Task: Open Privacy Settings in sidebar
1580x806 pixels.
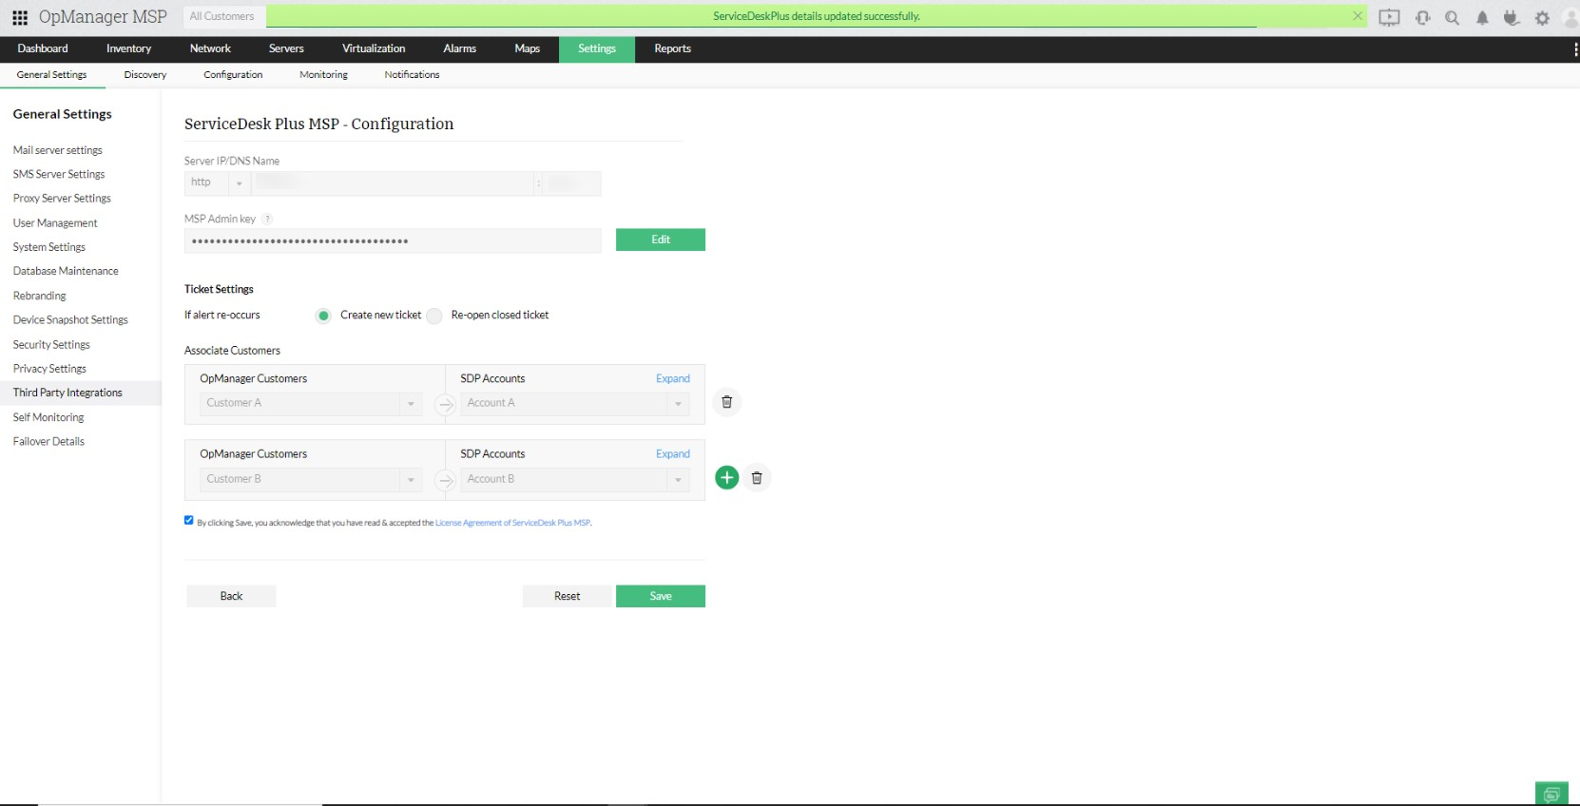Action: tap(49, 369)
